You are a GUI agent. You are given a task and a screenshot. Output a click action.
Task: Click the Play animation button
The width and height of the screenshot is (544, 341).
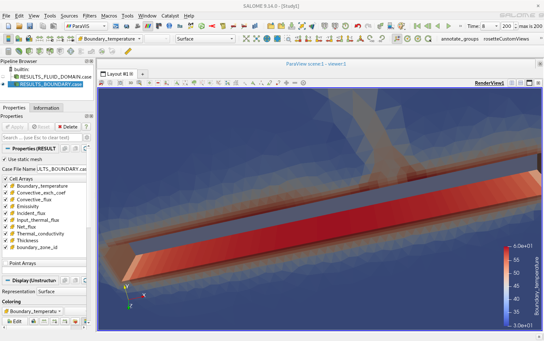pyautogui.click(x=449, y=26)
